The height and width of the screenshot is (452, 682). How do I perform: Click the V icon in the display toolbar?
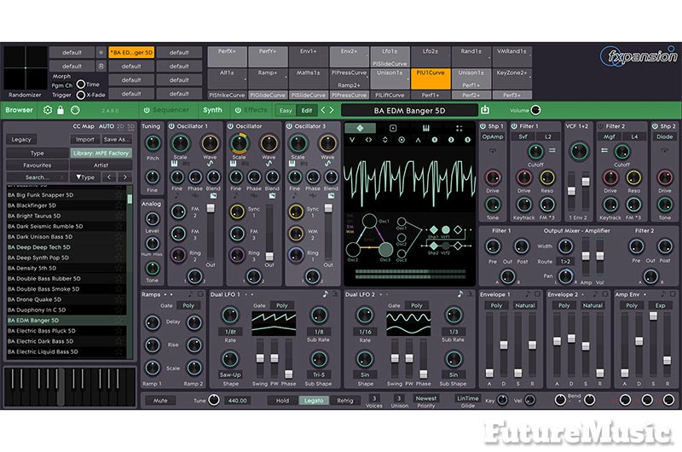(352, 140)
